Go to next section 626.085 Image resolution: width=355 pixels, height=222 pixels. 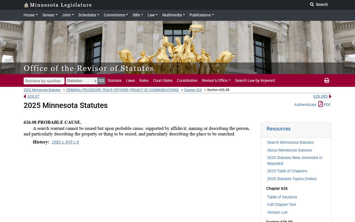(x=321, y=96)
